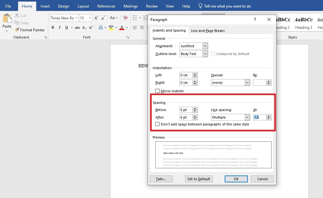Click into the After spacing field showing 6 pt
This screenshot has width=323, height=198.
click(x=186, y=117)
